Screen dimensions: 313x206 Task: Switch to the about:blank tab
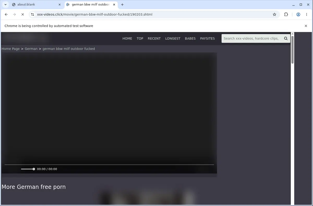[x=37, y=4]
